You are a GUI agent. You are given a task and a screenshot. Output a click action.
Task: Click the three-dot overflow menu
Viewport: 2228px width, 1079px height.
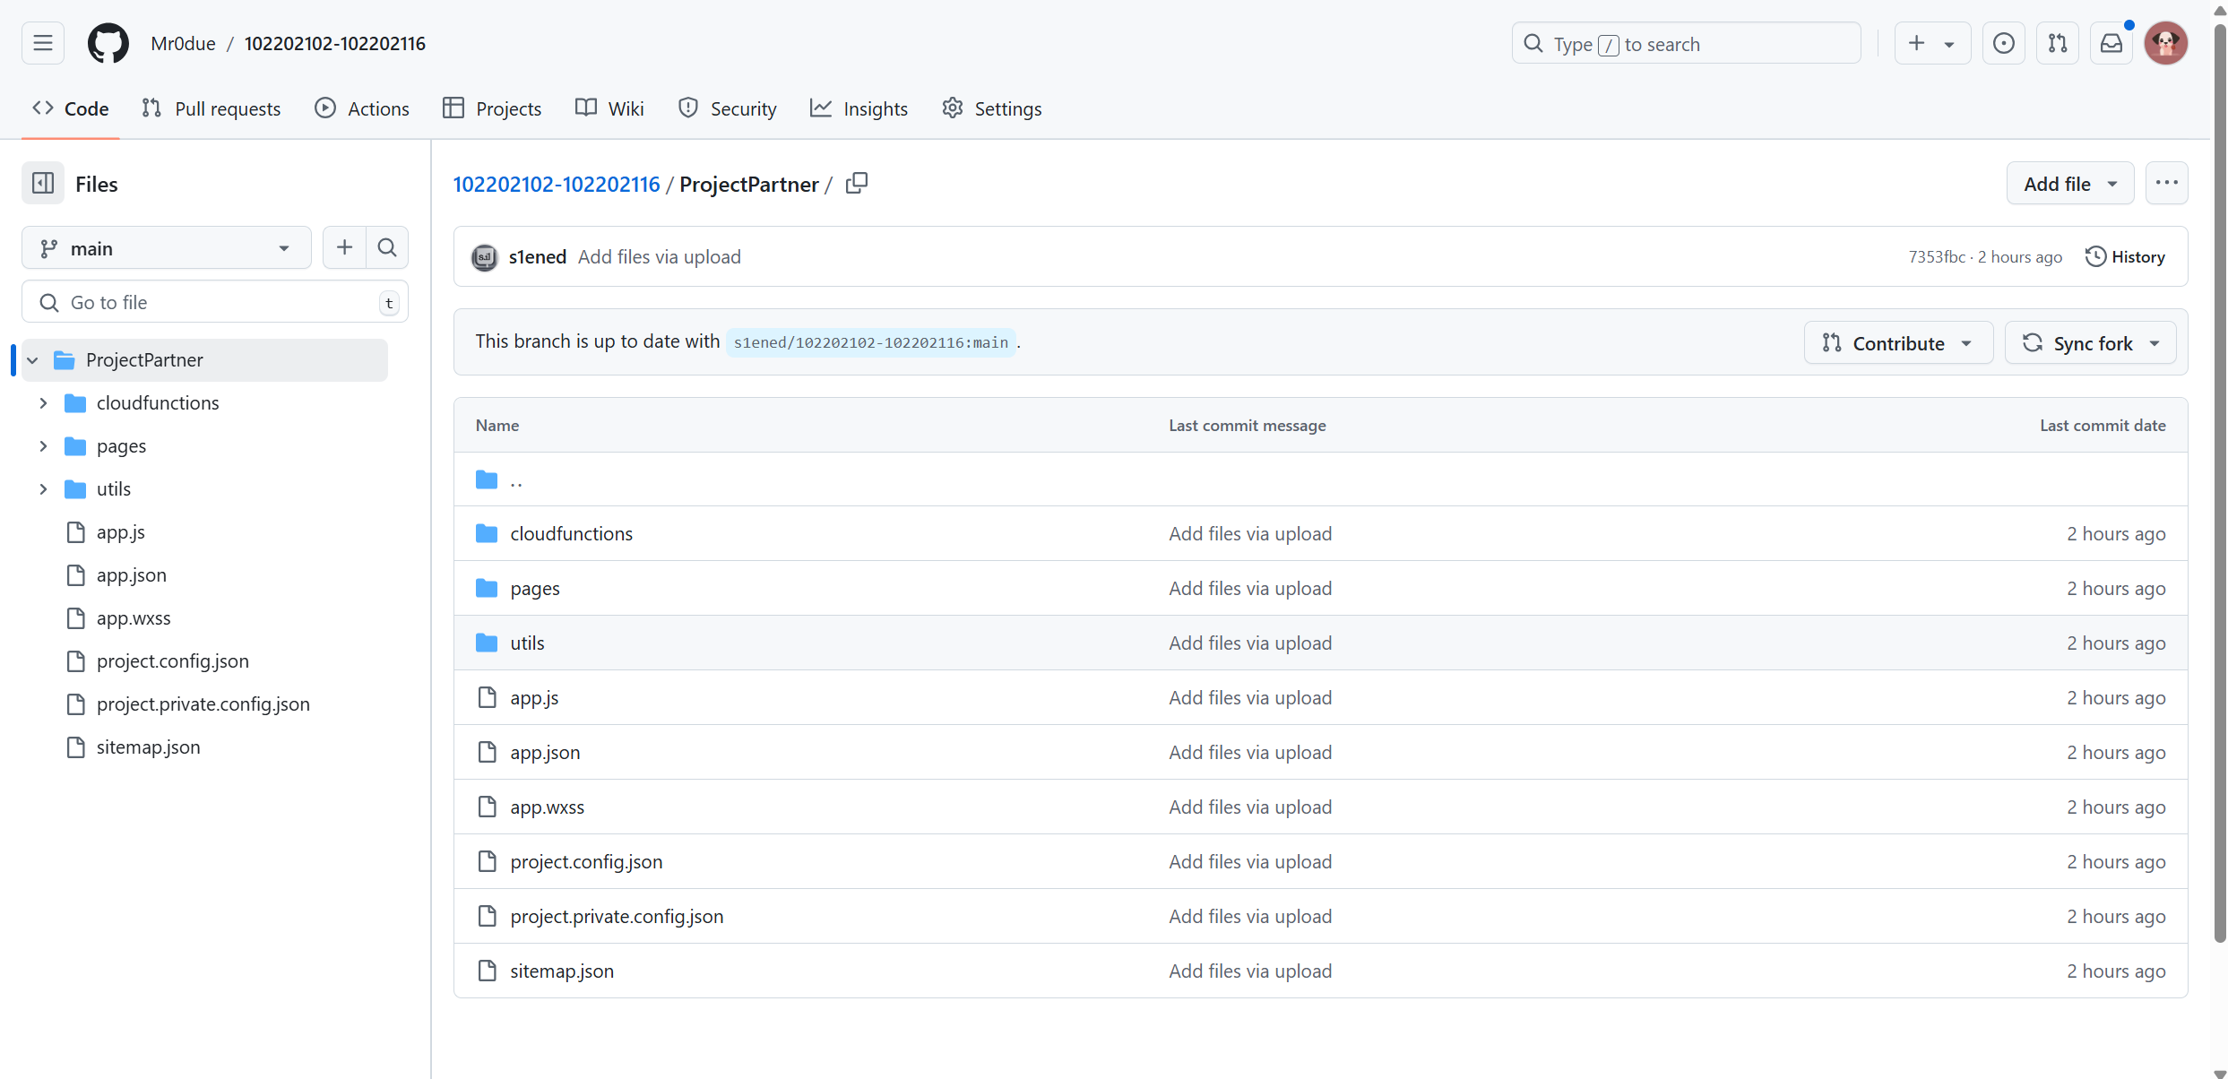(2167, 184)
